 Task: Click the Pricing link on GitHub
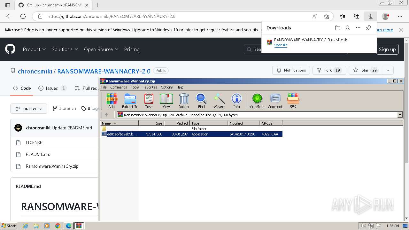[132, 49]
